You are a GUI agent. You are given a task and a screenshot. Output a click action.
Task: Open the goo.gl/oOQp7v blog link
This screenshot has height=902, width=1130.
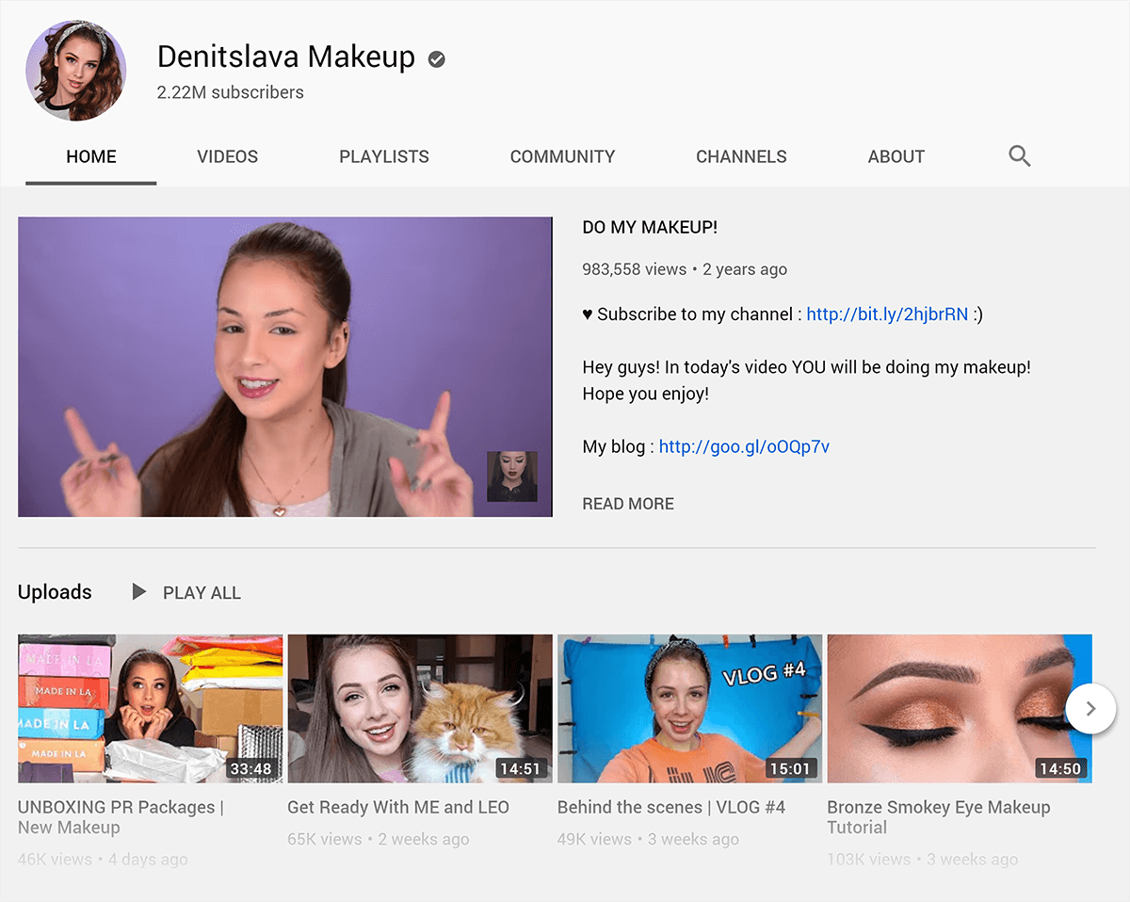point(744,446)
